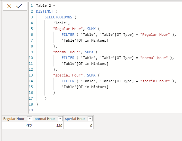Click the closing parenthesis on line 16

(54, 93)
